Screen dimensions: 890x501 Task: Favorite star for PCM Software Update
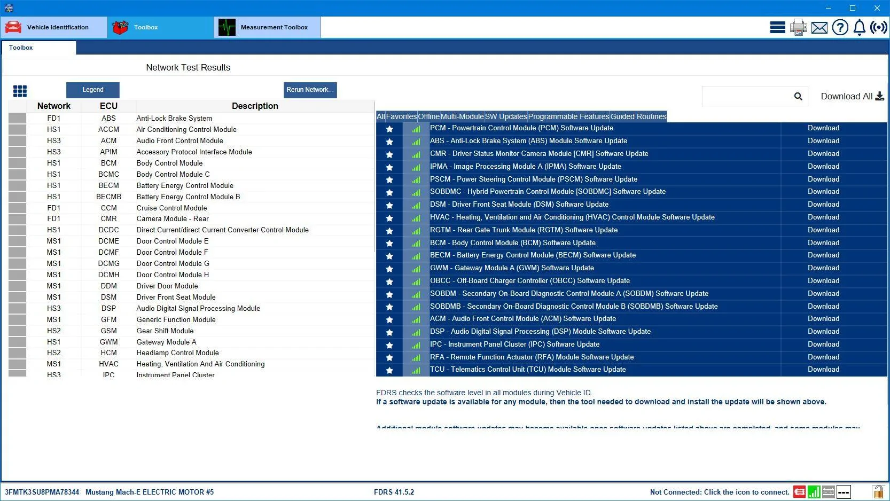(x=389, y=129)
